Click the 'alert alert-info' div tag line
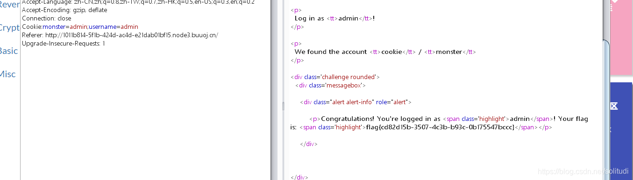The image size is (633, 180). pyautogui.click(x=356, y=102)
